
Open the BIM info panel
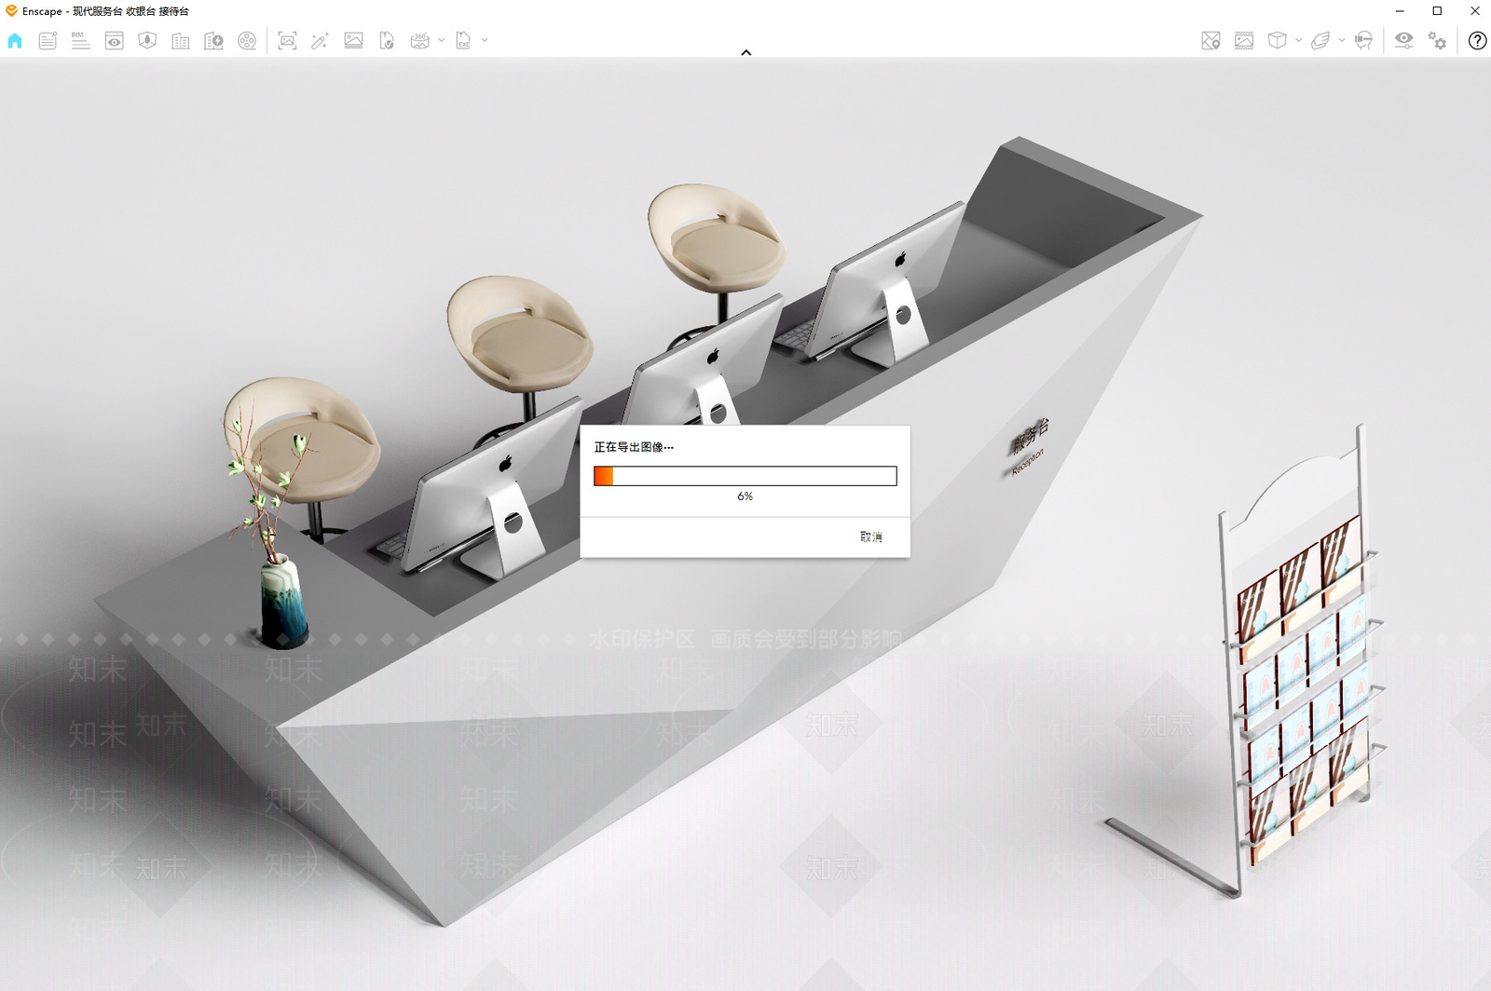point(81,41)
